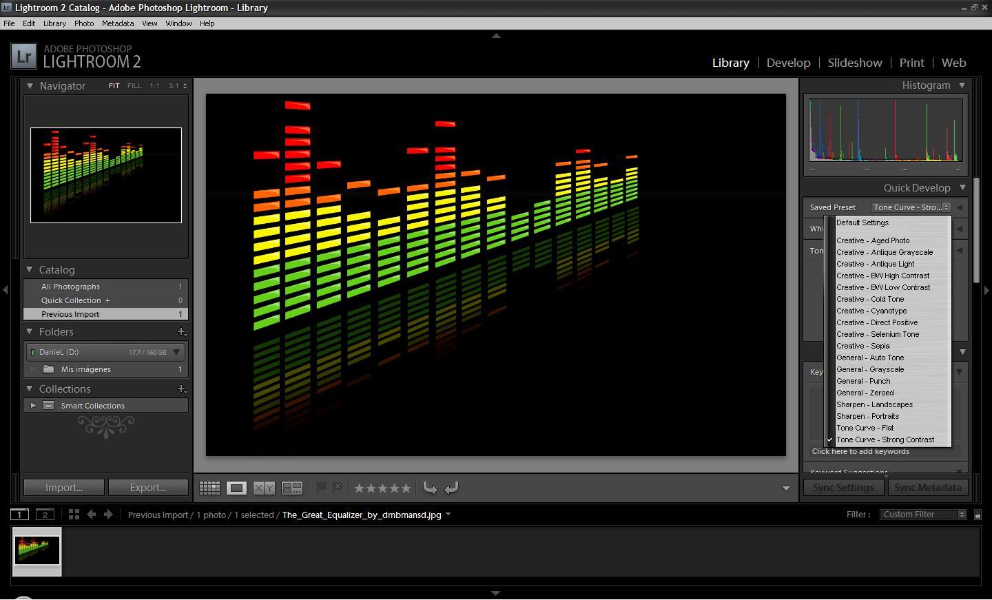This screenshot has width=992, height=600.
Task: Collapse the Catalog panel
Action: click(30, 269)
